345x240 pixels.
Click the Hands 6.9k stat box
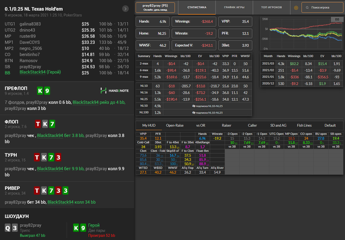click(x=152, y=22)
